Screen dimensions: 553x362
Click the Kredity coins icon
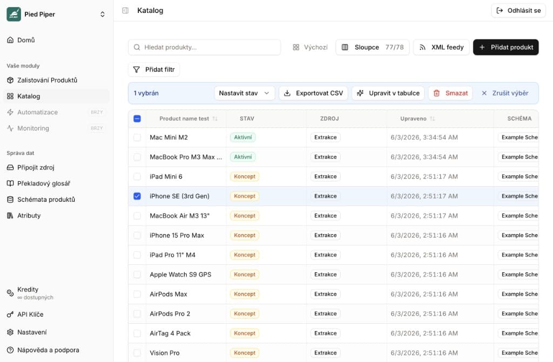click(x=10, y=292)
